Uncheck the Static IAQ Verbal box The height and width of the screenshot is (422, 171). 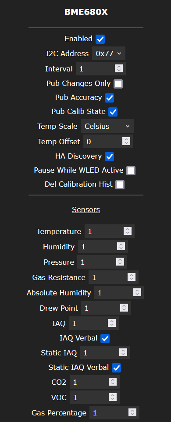tap(116, 367)
